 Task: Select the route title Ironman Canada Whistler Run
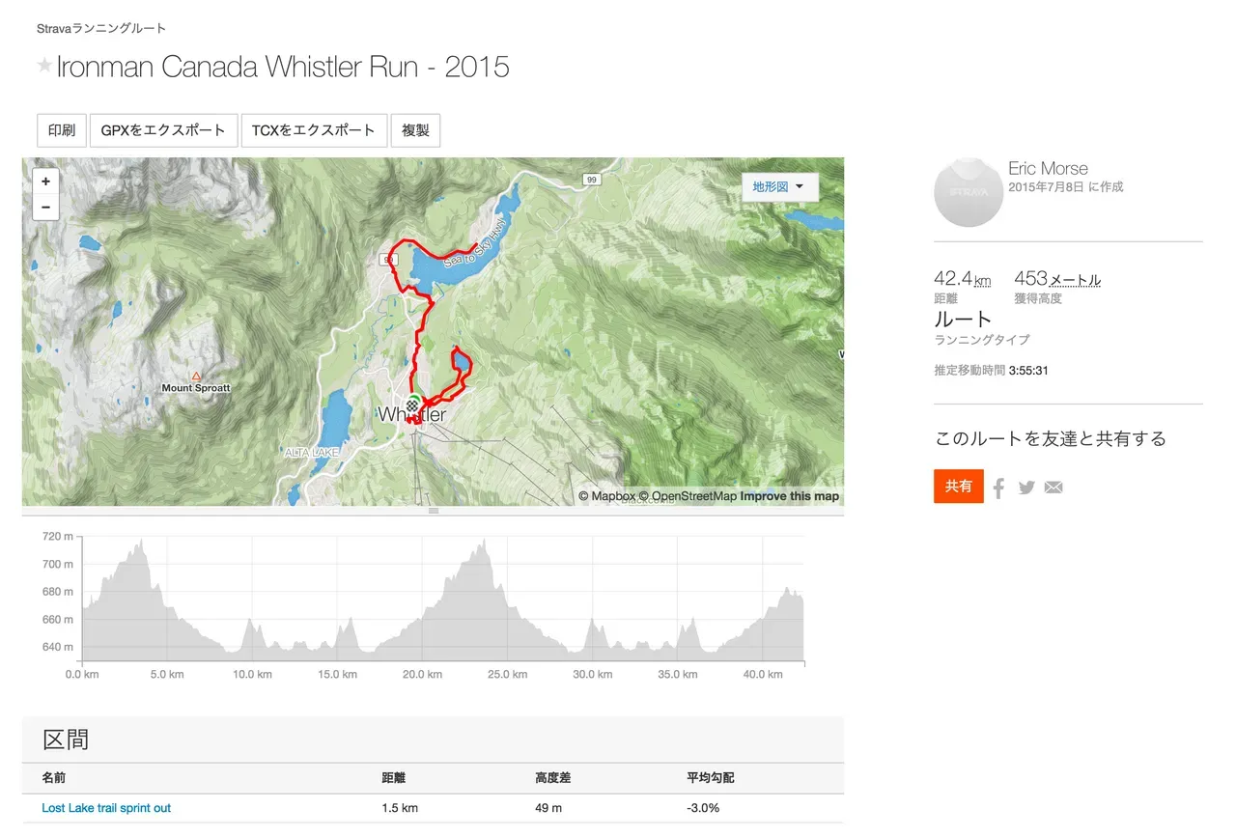click(x=283, y=67)
